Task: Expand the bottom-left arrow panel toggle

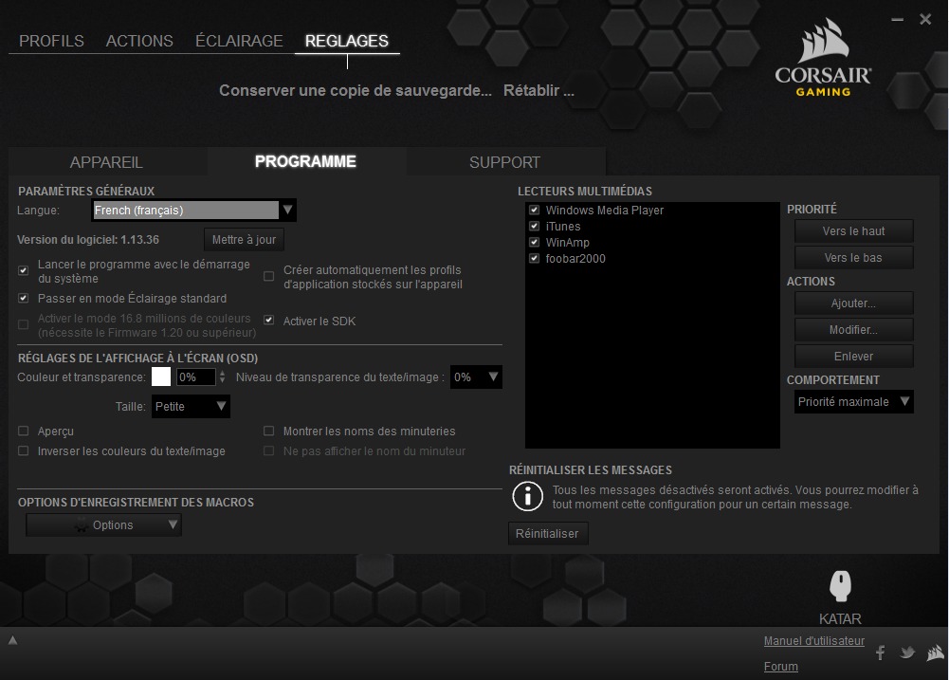Action: click(x=13, y=640)
